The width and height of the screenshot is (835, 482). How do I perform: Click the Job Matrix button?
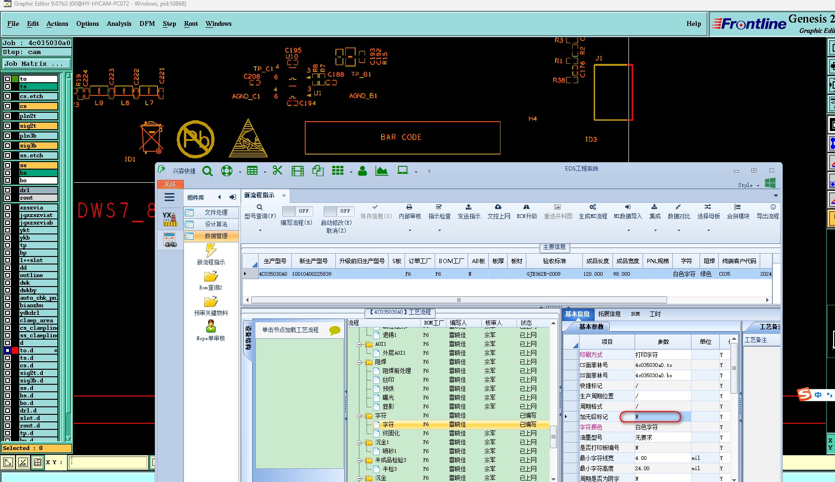click(x=37, y=64)
